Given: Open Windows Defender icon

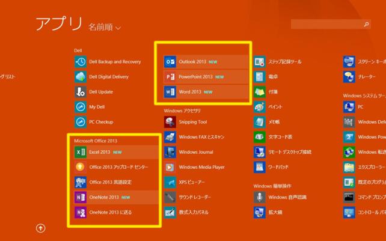Looking at the screenshot, I should click(349, 122).
